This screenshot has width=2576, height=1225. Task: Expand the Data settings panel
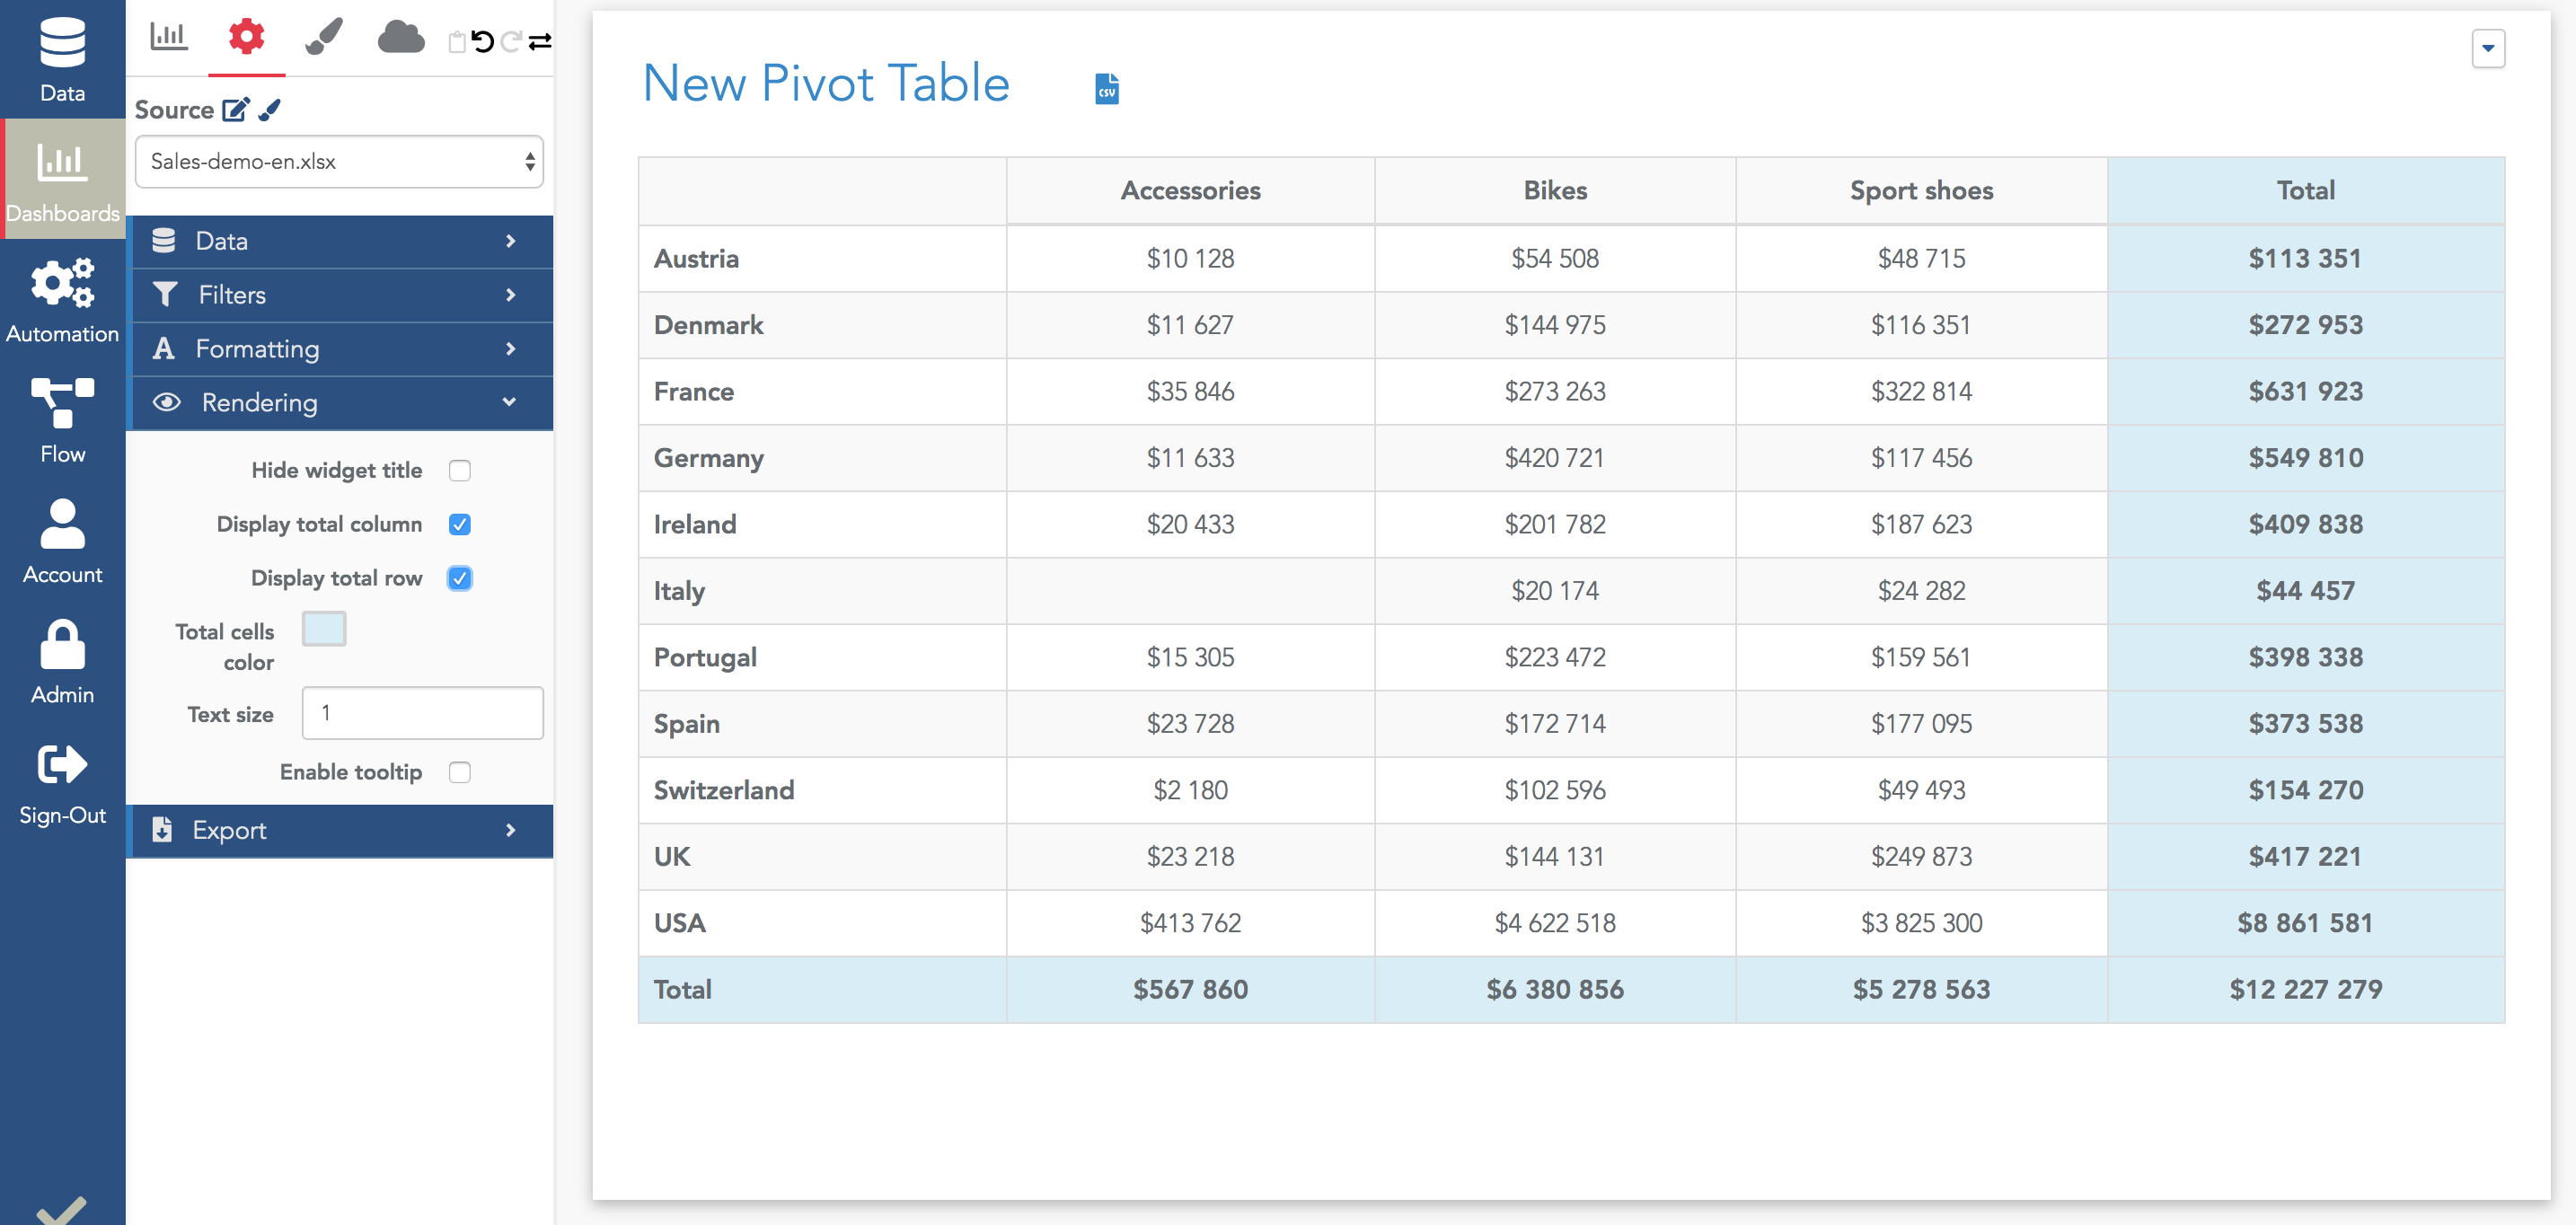tap(341, 241)
